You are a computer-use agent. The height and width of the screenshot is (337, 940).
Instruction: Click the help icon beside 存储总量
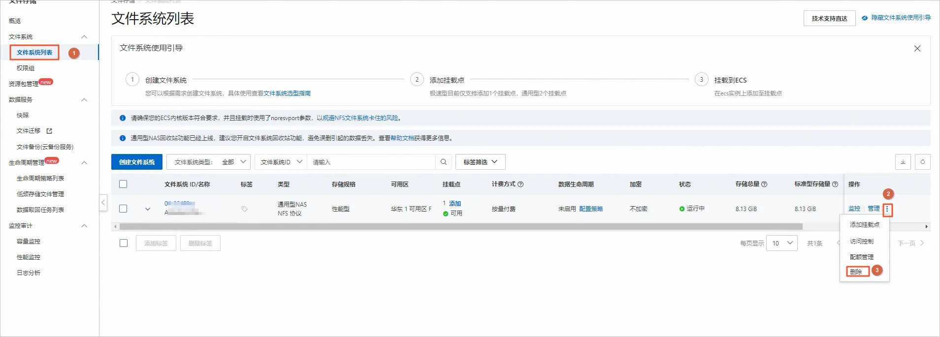764,184
